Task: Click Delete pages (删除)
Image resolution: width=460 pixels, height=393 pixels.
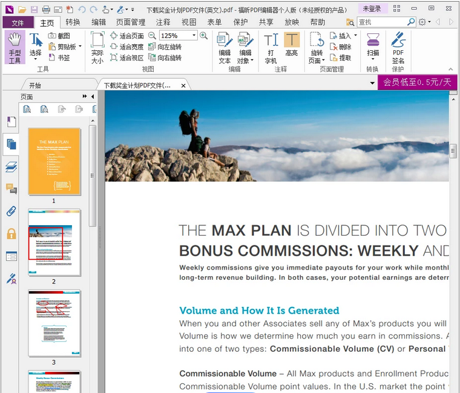Action: click(x=341, y=47)
